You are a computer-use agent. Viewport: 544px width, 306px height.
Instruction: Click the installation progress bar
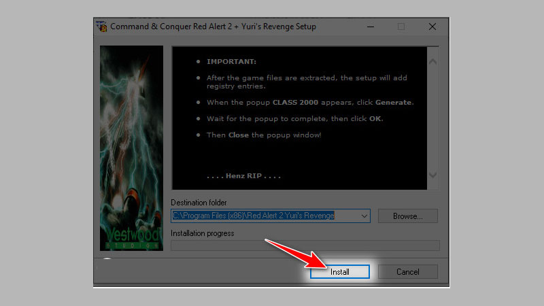(x=305, y=245)
